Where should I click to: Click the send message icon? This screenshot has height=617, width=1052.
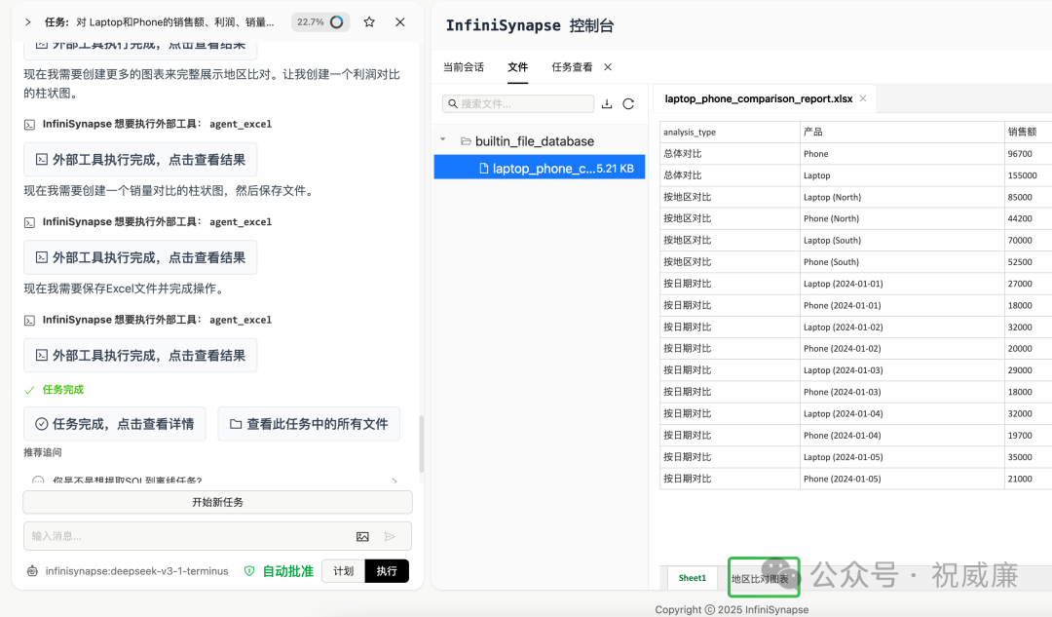pos(390,534)
